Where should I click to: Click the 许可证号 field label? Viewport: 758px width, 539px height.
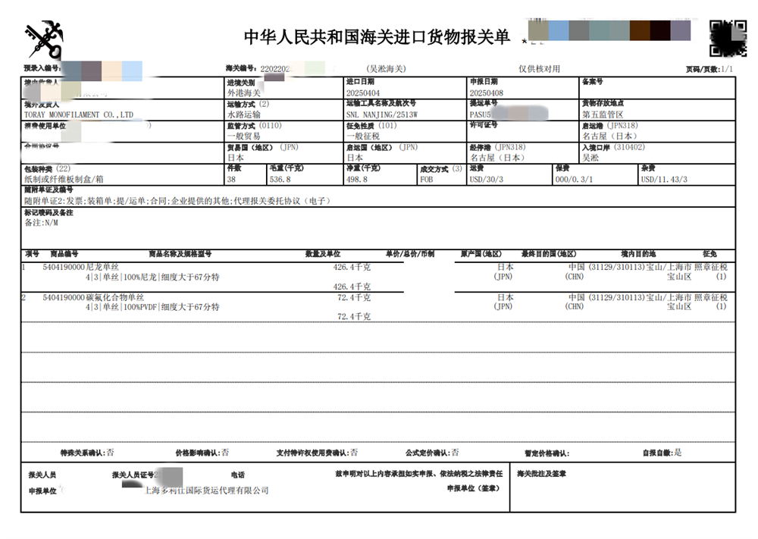(484, 125)
